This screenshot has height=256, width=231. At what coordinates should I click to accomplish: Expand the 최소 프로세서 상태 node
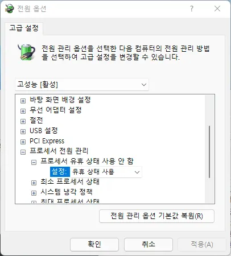pos(34,183)
